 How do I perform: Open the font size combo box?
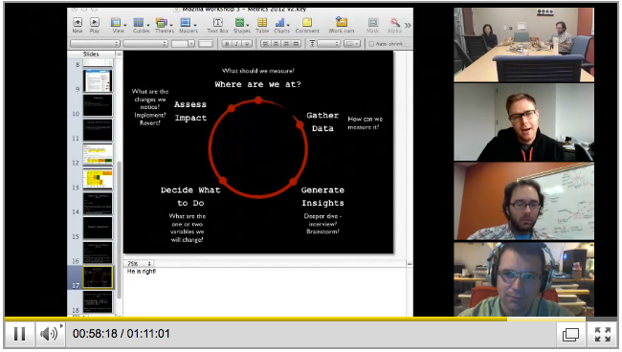[x=183, y=44]
